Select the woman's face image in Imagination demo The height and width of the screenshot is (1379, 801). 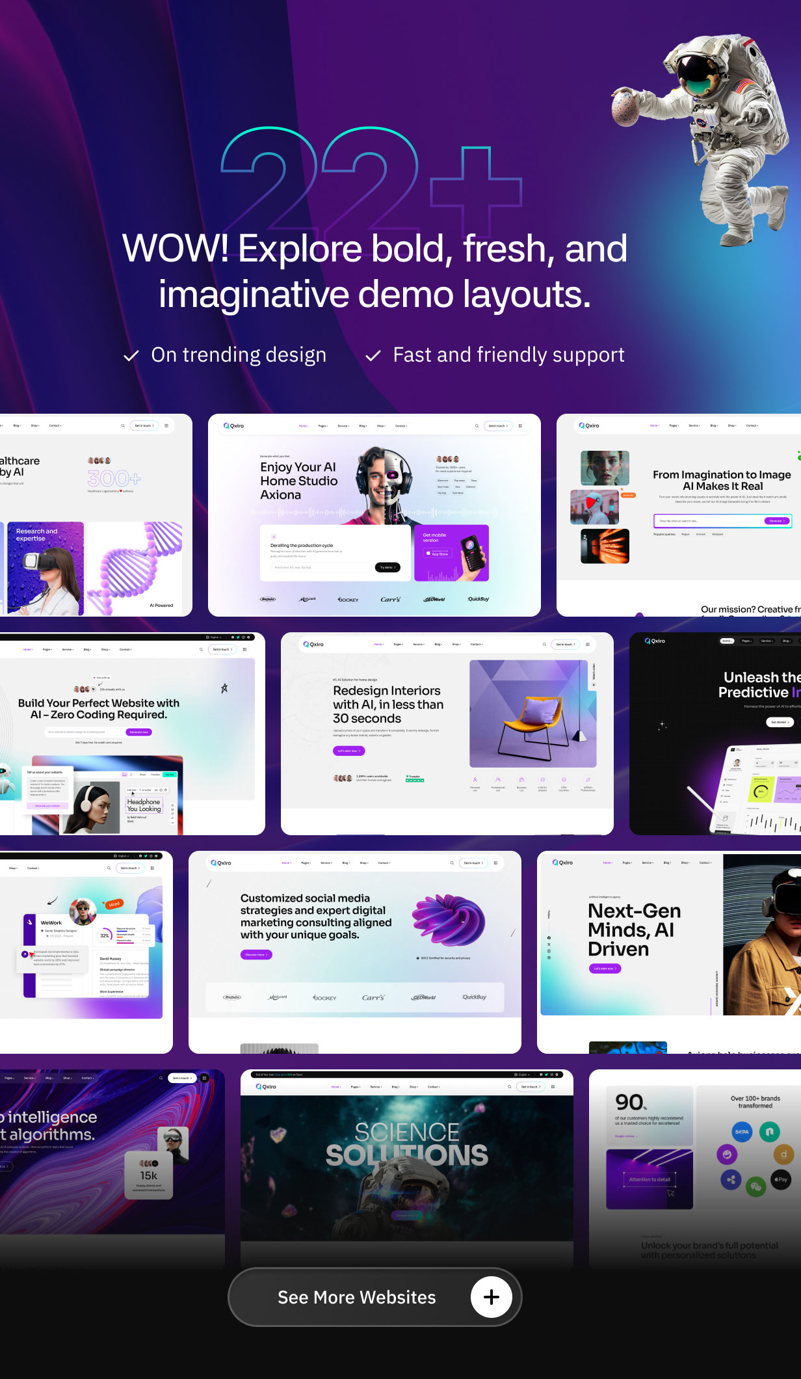pos(605,468)
